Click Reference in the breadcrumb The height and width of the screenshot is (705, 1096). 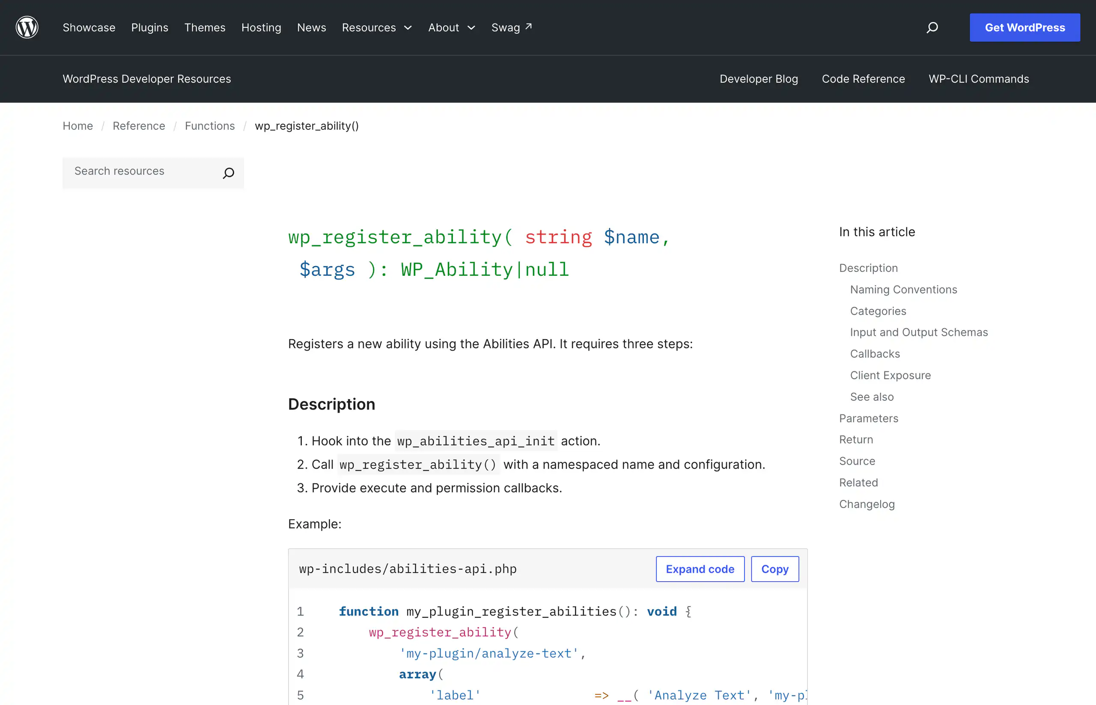139,126
